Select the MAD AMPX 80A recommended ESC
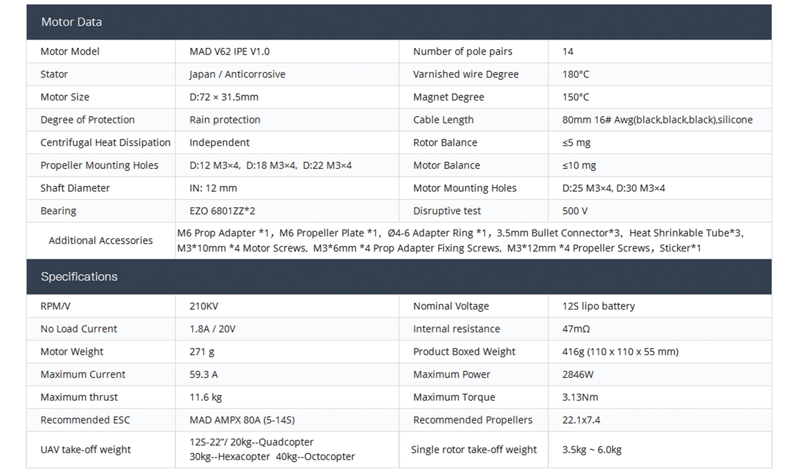The width and height of the screenshot is (799, 476). click(x=242, y=420)
